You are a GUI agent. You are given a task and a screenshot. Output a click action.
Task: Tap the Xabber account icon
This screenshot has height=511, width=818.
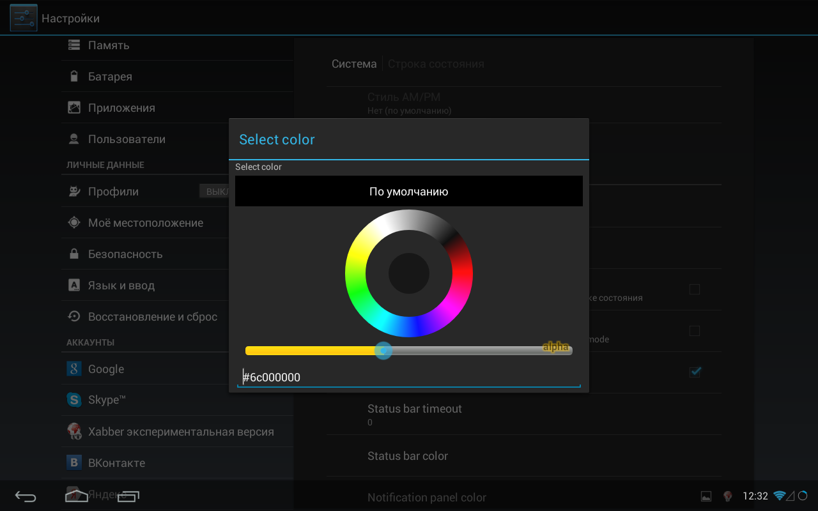coord(75,431)
